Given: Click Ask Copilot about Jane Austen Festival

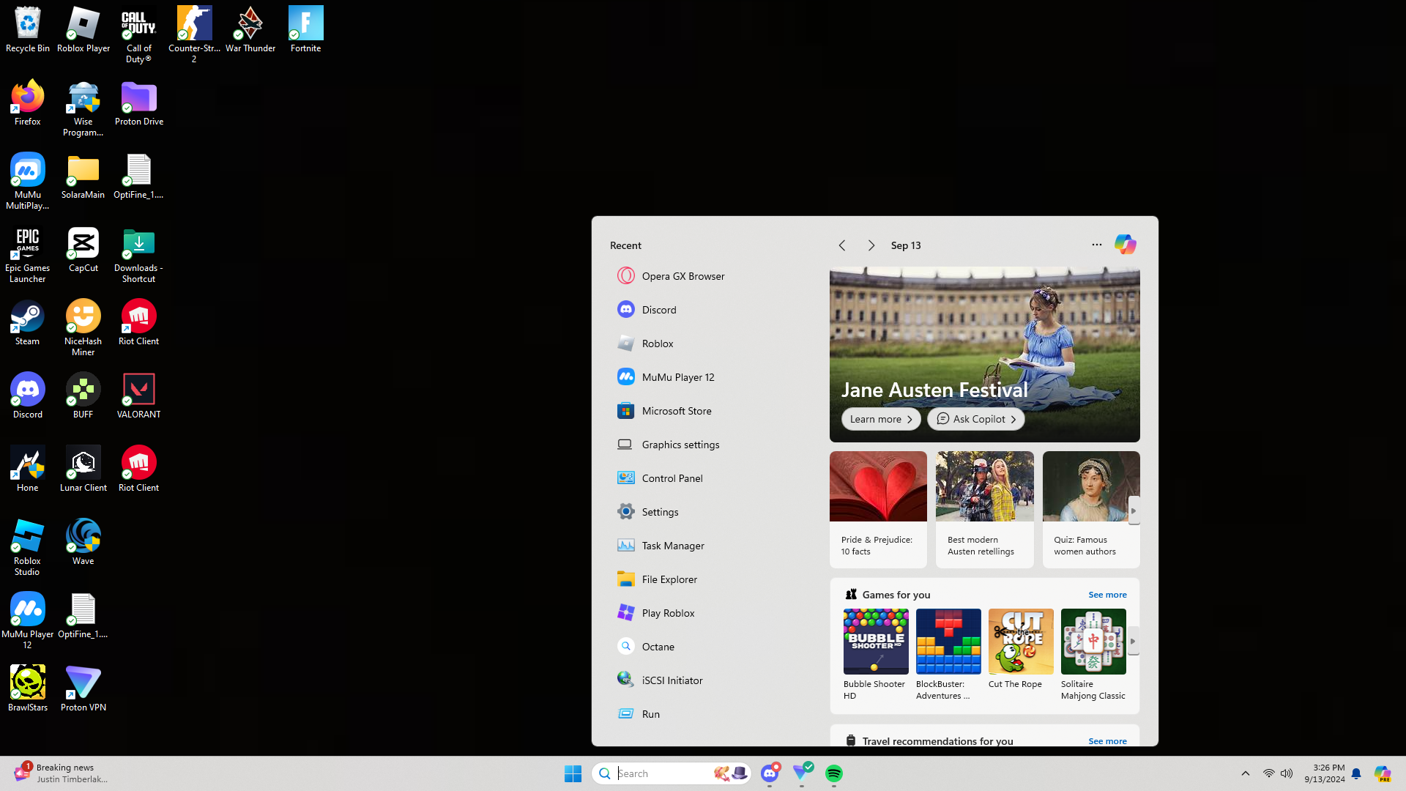Looking at the screenshot, I should pyautogui.click(x=976, y=419).
